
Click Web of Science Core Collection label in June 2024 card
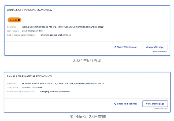pos(21,35)
